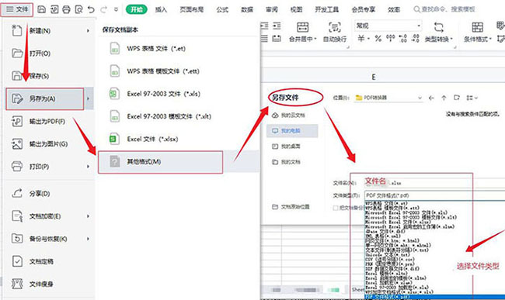This screenshot has height=300, width=505.
Task: Click the print icon in quick access toolbar
Action: pyautogui.click(x=66, y=9)
